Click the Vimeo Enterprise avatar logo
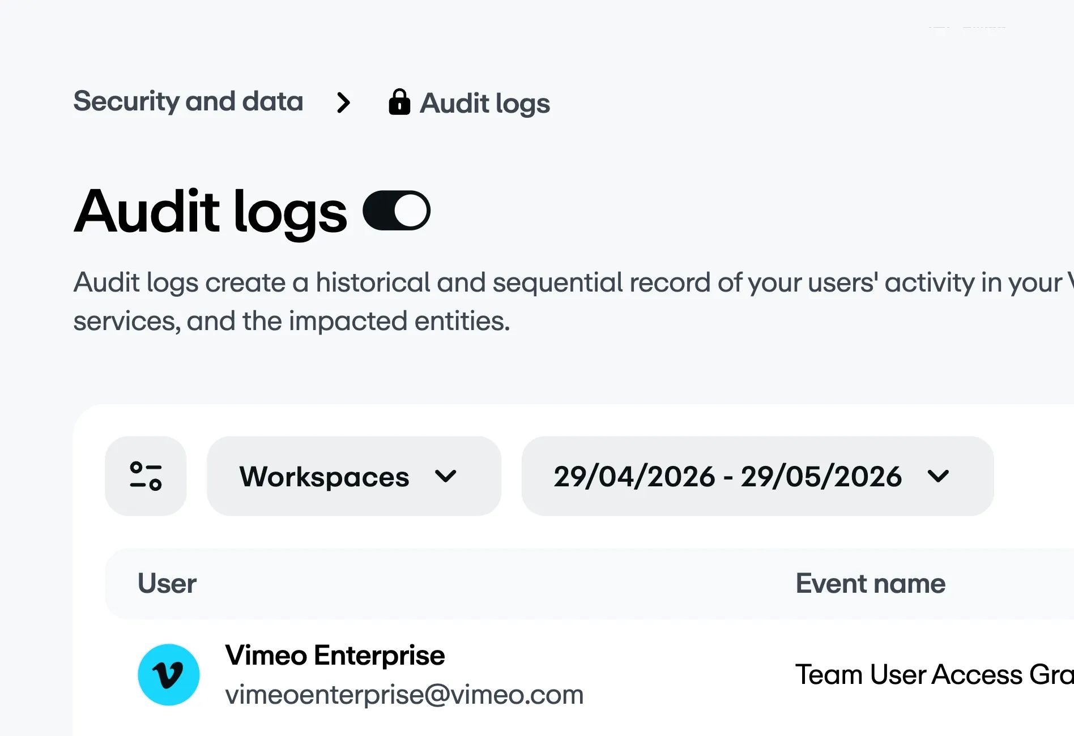The image size is (1074, 736). click(x=169, y=674)
